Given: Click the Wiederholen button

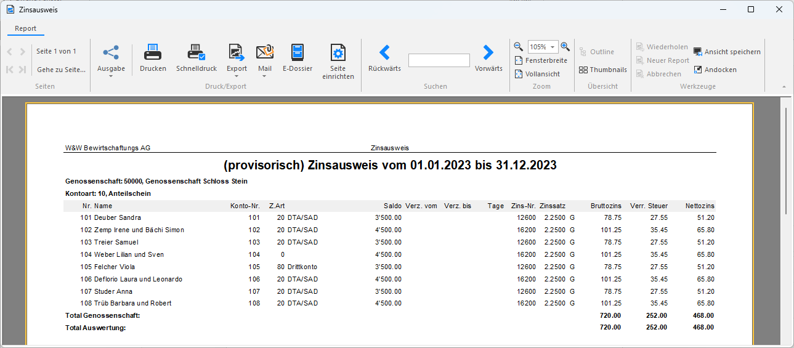Looking at the screenshot, I should click(662, 47).
